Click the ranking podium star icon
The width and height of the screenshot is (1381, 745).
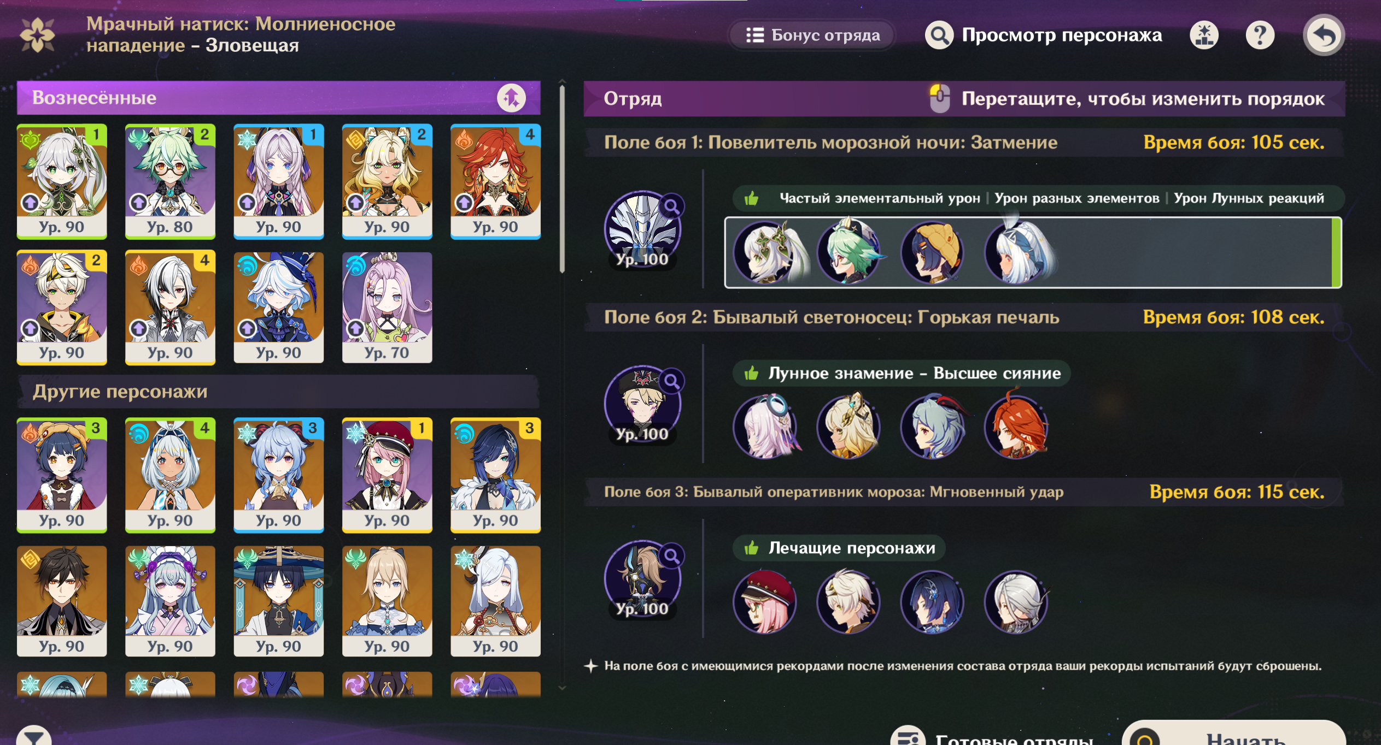point(1204,36)
